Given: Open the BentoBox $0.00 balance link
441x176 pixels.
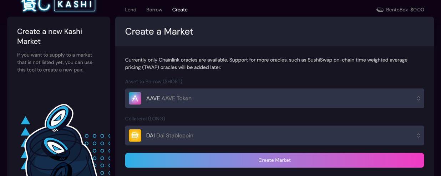Looking at the screenshot, I should click(x=405, y=10).
